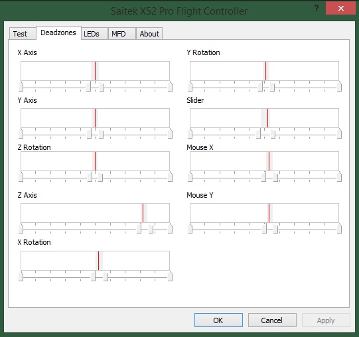Switch to the Test tab

click(23, 34)
